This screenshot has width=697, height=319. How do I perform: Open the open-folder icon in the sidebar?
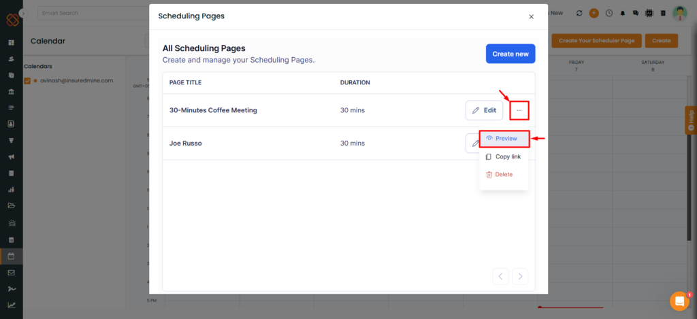[x=11, y=205]
